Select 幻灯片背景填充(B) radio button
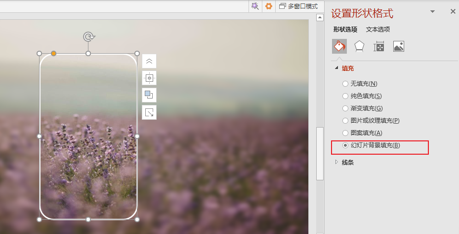The height and width of the screenshot is (234, 459). pos(345,145)
